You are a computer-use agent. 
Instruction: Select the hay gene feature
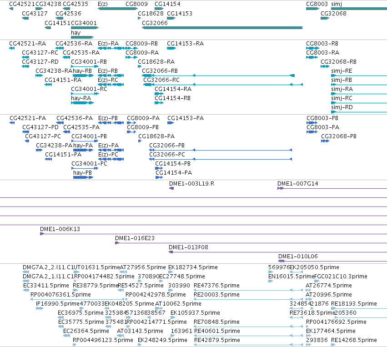click(82, 37)
